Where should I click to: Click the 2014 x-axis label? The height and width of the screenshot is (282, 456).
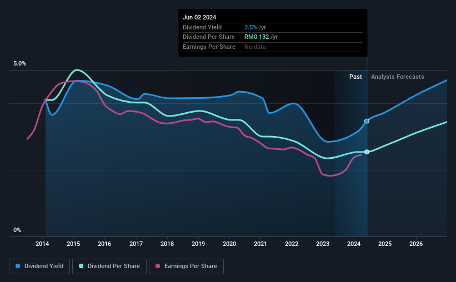pyautogui.click(x=42, y=244)
